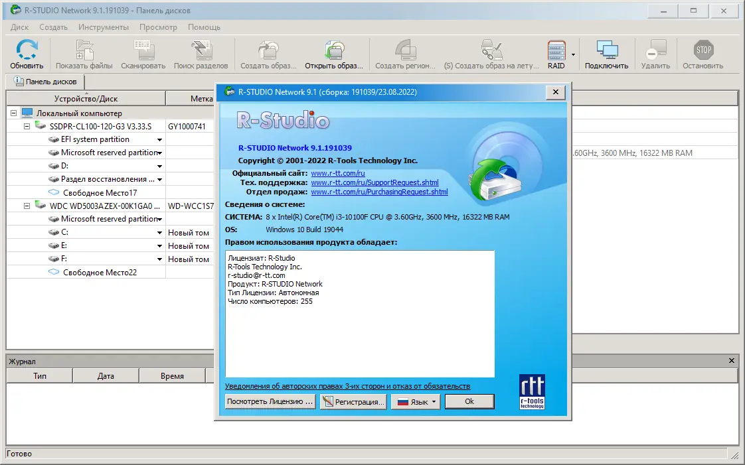This screenshot has width=745, height=465.
Task: Collapse the WDC WD5003AZEX drive node
Action: (27, 206)
